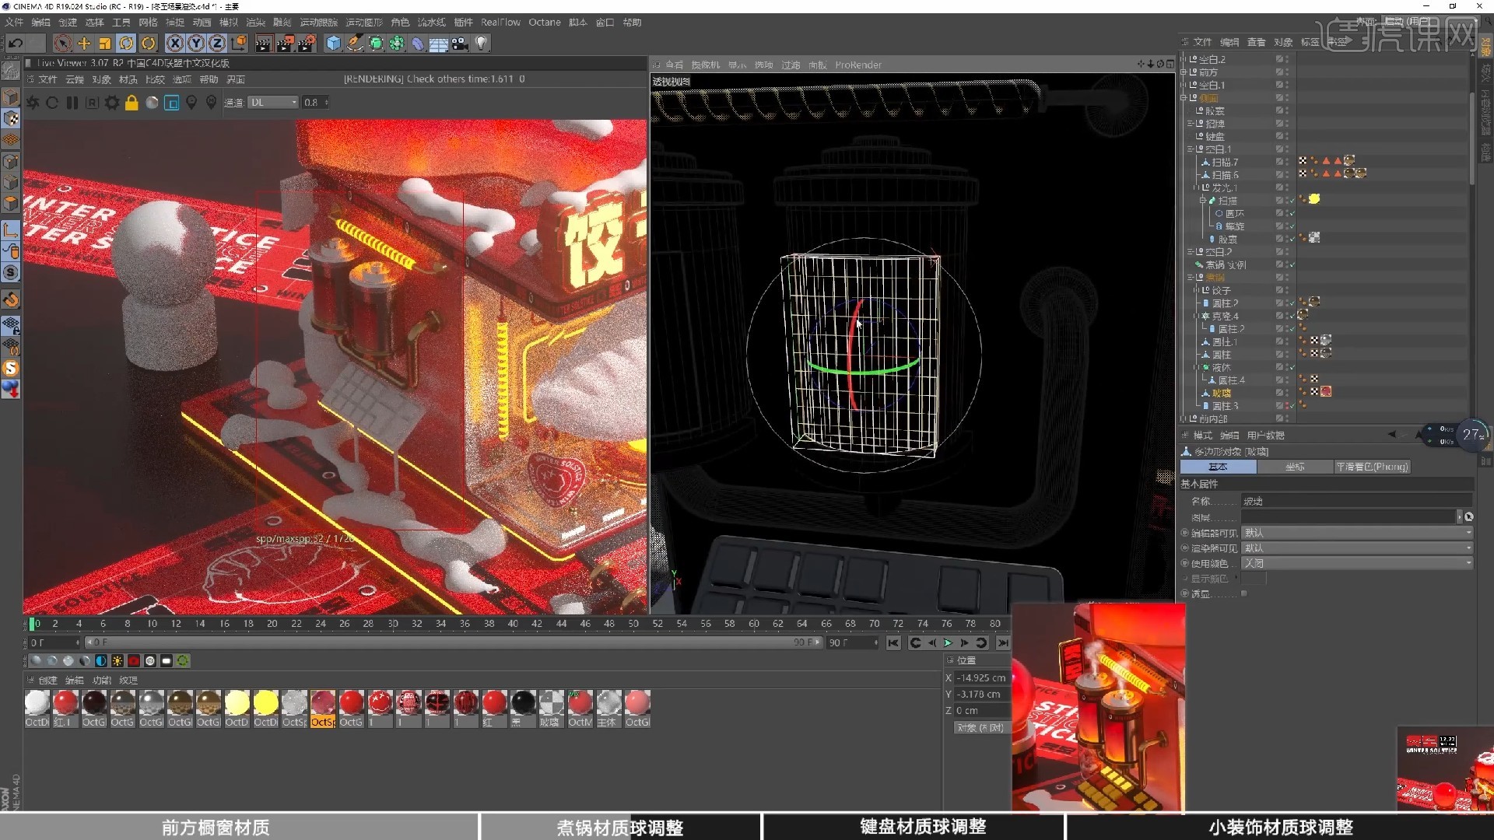Click the 0.8 channel value field
Viewport: 1494px width, 840px height.
314,103
